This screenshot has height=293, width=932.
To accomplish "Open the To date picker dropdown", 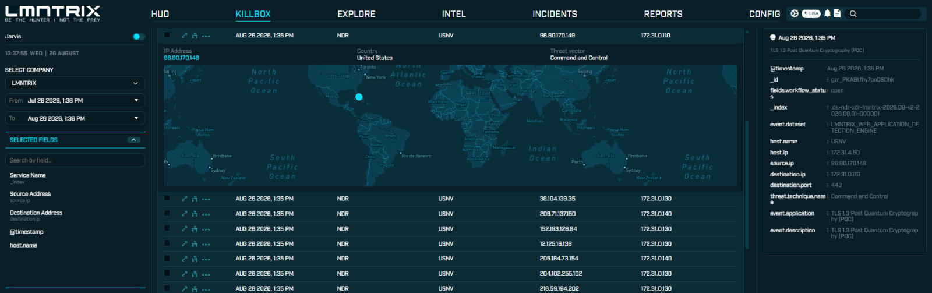I will (75, 118).
